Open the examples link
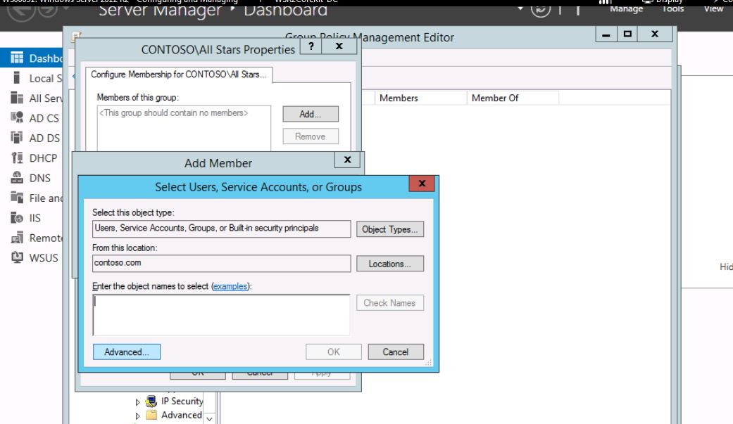The width and height of the screenshot is (733, 424). pos(230,286)
